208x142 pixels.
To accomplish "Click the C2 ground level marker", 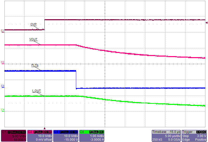I will [x=2, y=62].
